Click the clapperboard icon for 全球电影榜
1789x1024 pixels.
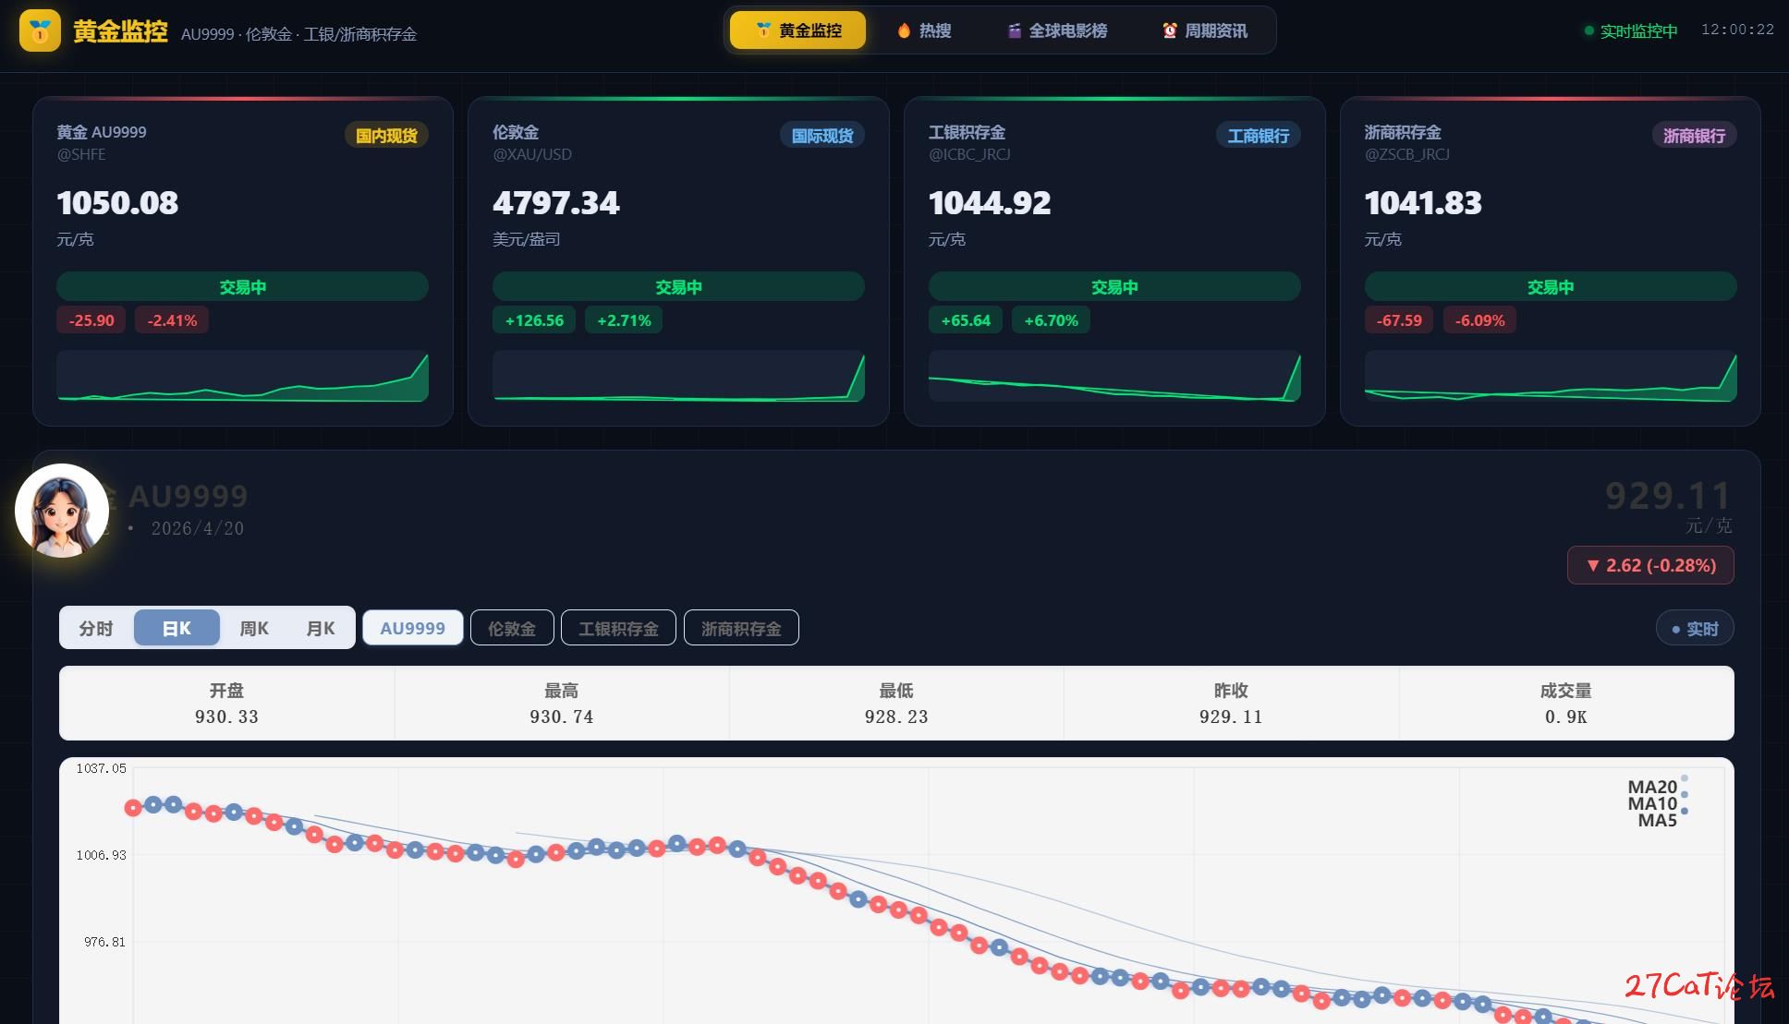point(1014,30)
